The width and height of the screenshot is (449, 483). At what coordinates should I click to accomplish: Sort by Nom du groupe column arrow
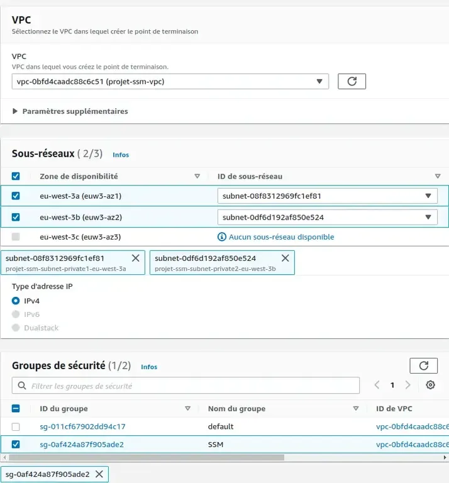(356, 408)
